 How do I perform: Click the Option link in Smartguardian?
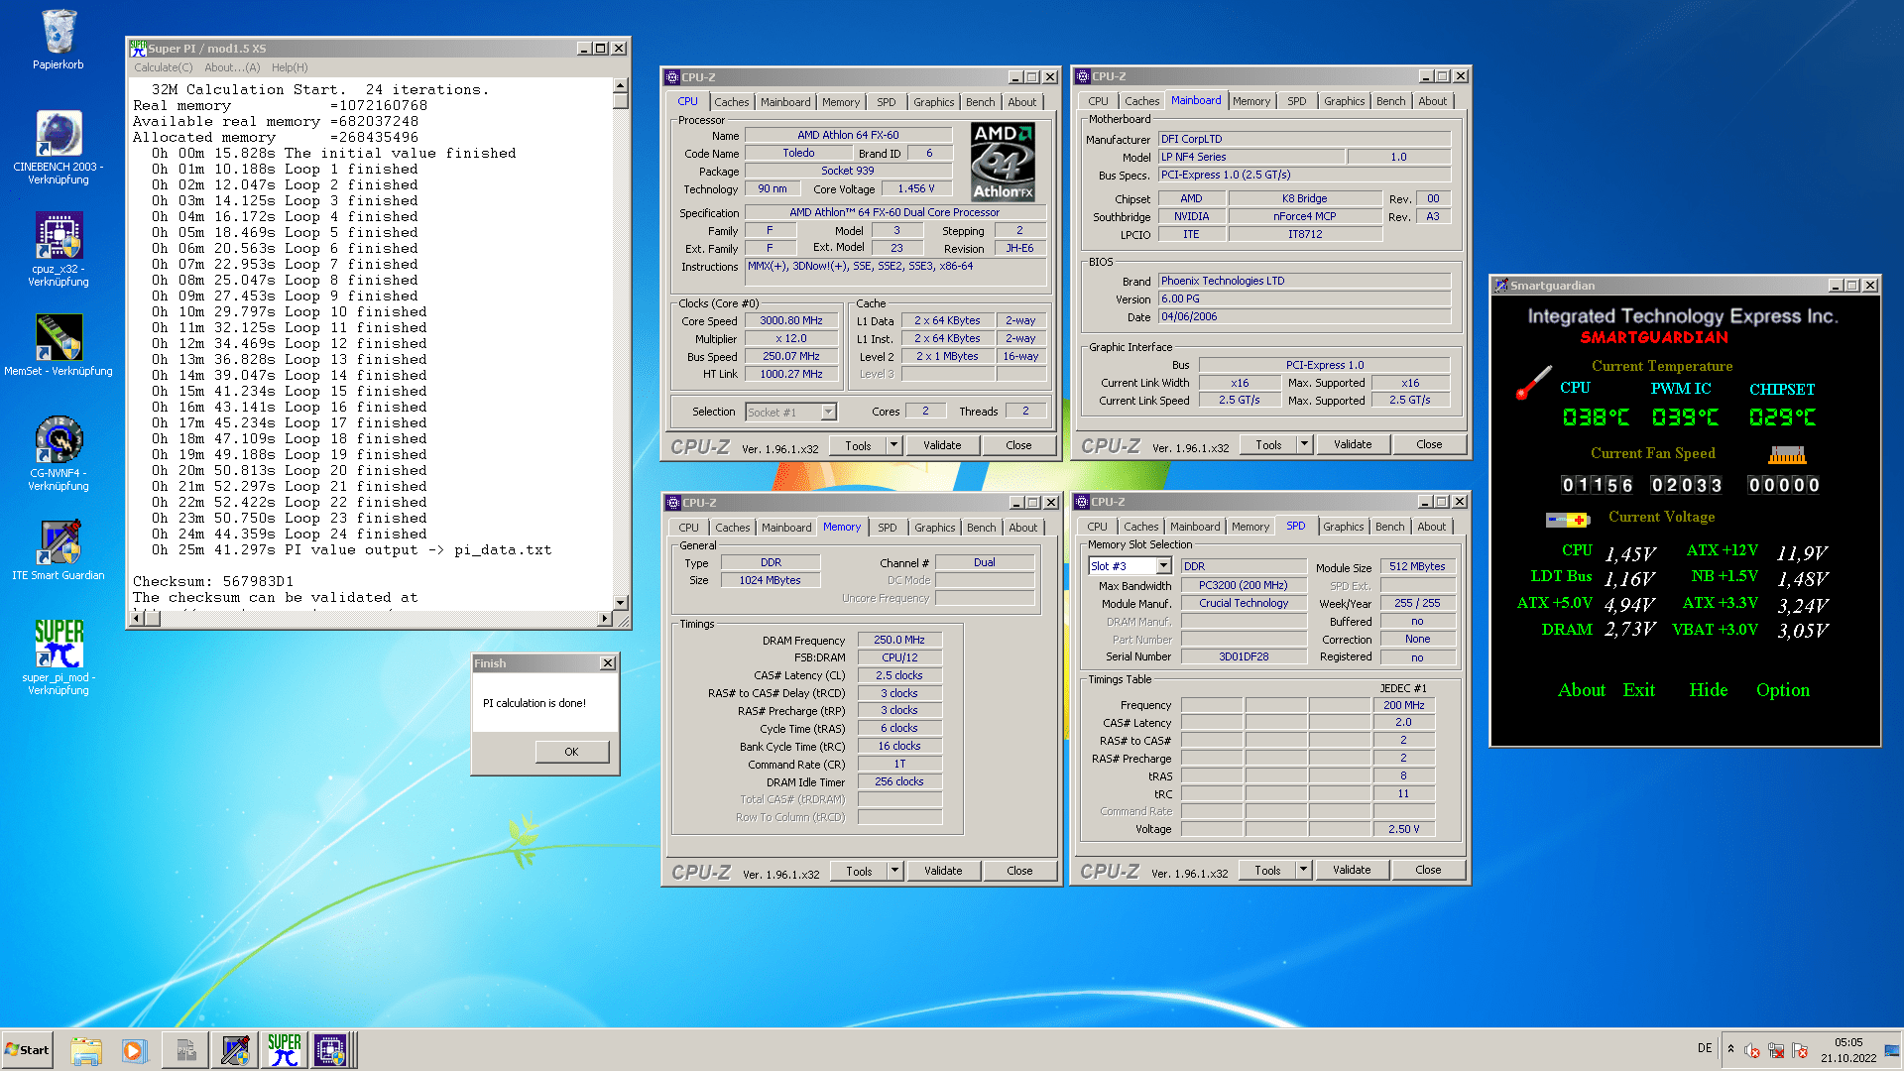pos(1782,690)
